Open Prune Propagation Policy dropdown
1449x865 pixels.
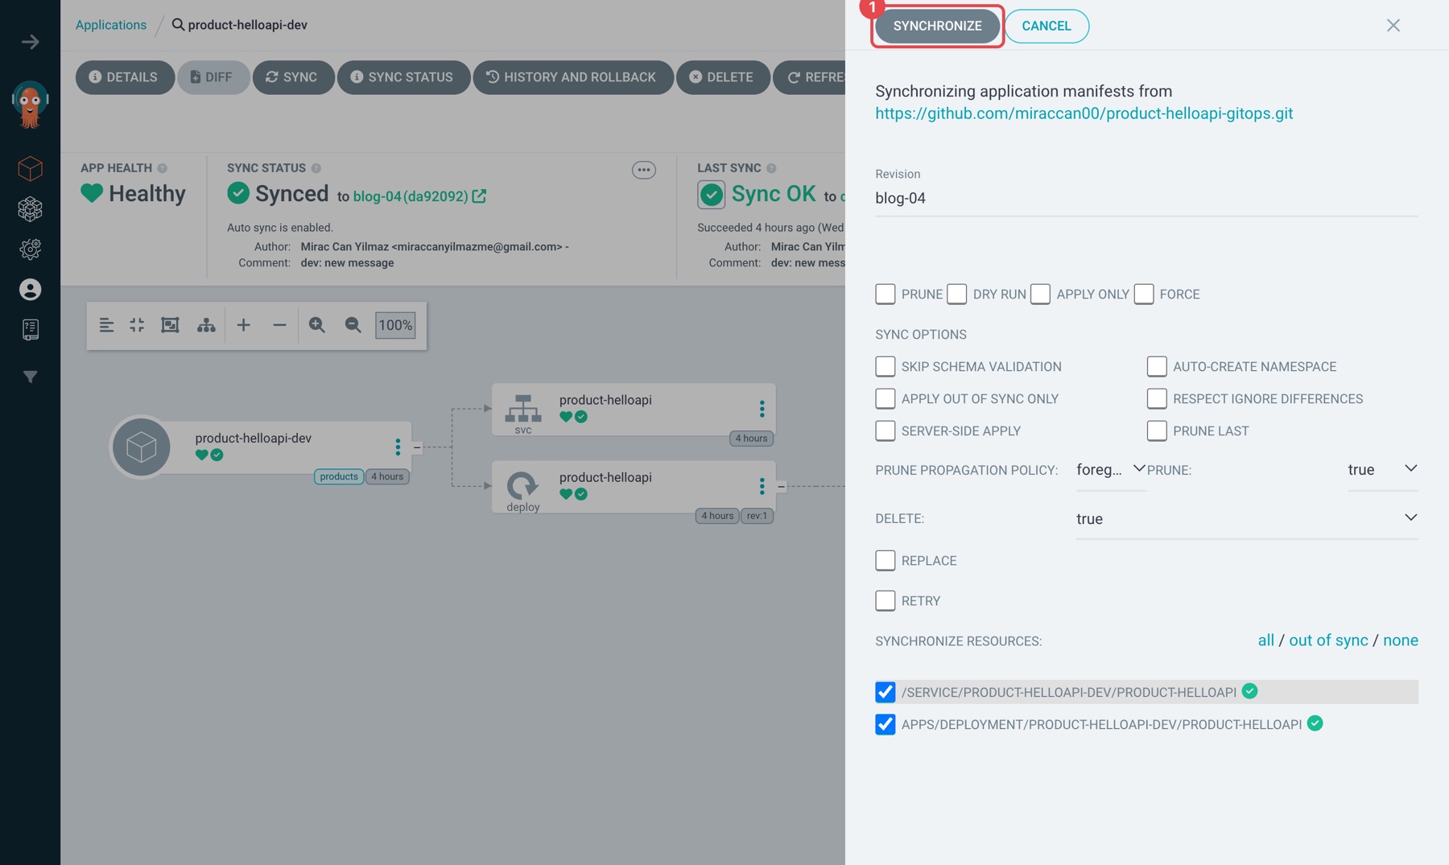click(1111, 470)
